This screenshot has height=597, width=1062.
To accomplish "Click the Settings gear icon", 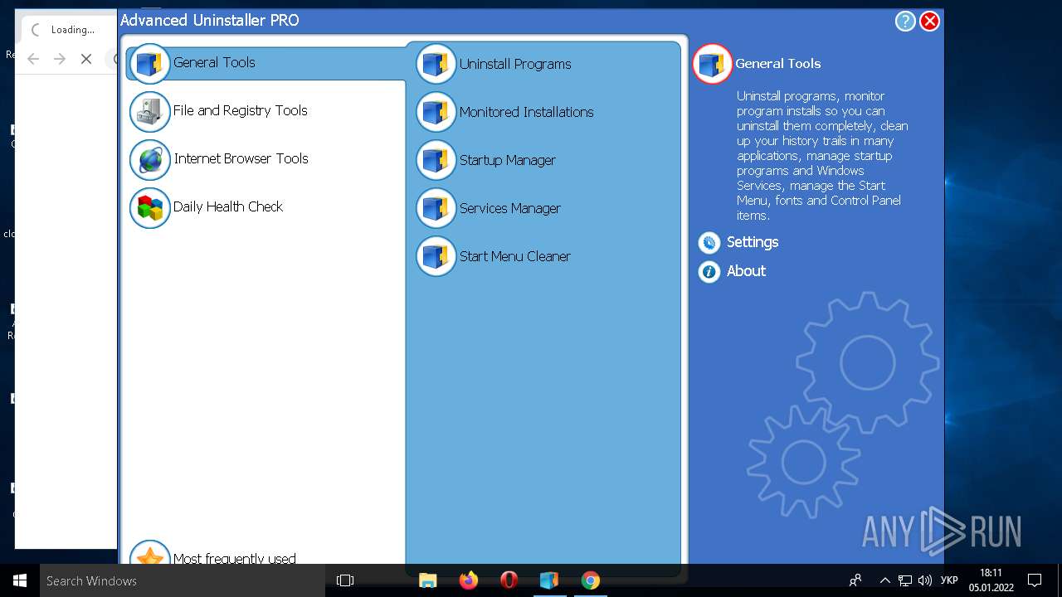I will [x=709, y=242].
